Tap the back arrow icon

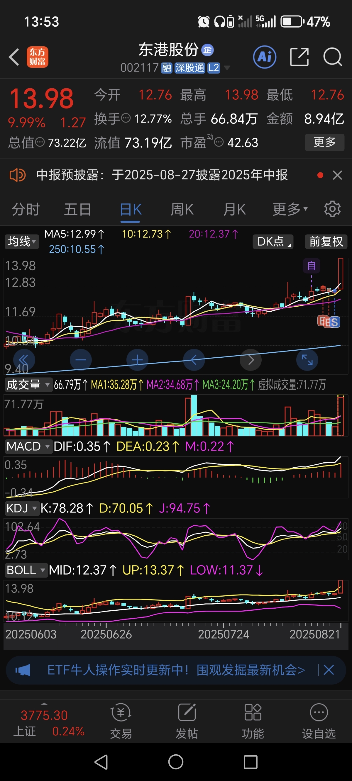(x=14, y=57)
